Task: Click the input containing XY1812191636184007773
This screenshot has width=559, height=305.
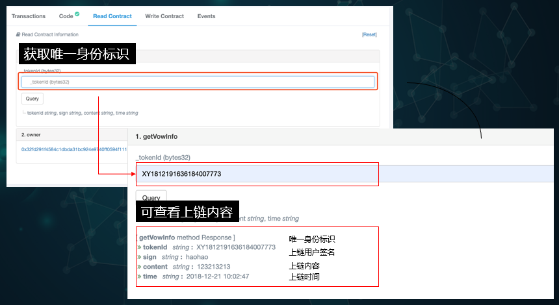Action: tap(345, 174)
